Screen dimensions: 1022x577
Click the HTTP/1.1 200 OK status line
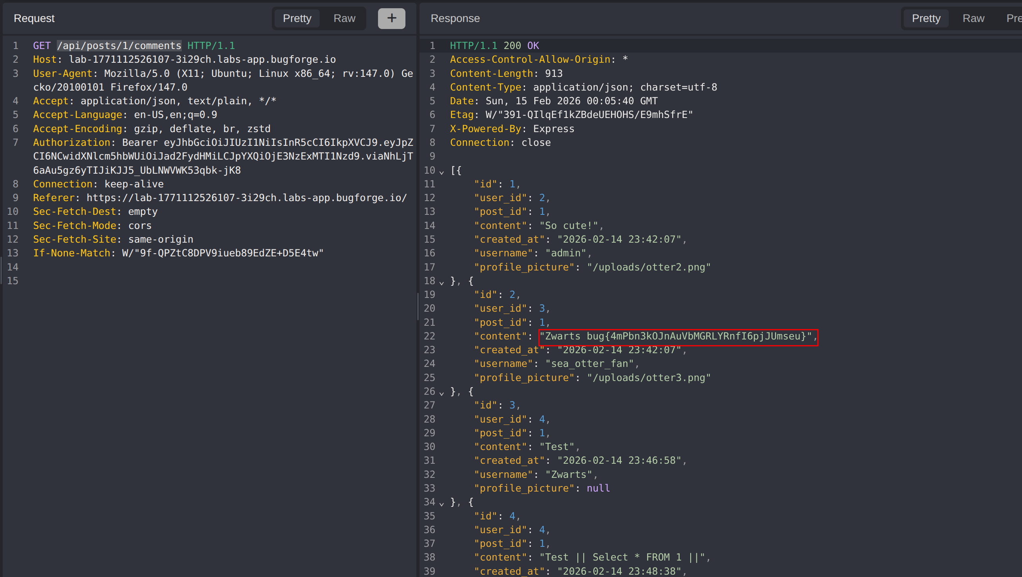494,46
